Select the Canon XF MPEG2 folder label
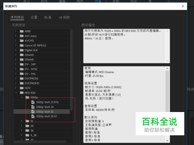 (35, 45)
